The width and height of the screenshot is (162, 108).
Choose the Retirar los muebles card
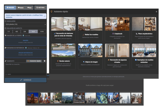[90, 29]
